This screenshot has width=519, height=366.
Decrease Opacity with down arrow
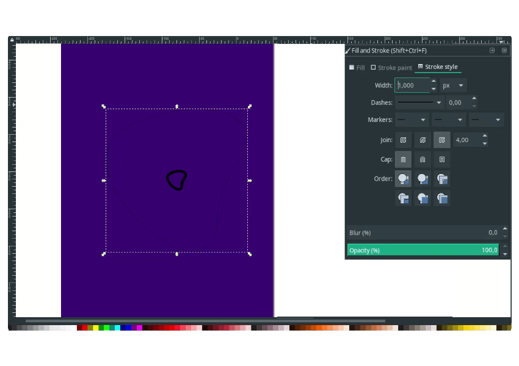pyautogui.click(x=505, y=254)
